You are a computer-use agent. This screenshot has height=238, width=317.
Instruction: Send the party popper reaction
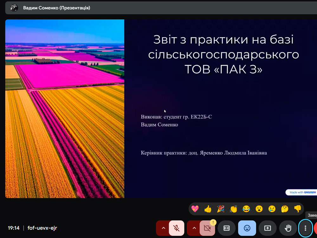(x=221, y=209)
